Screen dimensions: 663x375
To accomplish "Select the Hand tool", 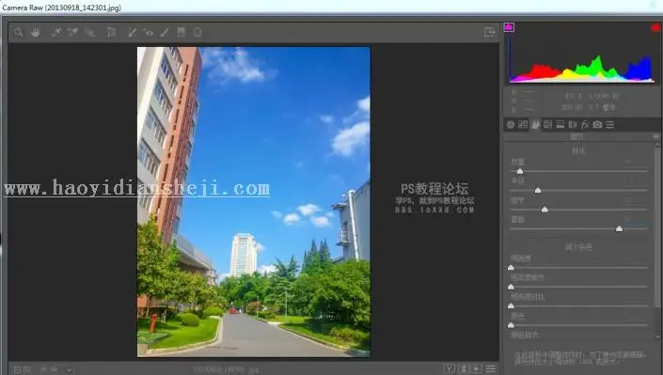I will point(35,32).
